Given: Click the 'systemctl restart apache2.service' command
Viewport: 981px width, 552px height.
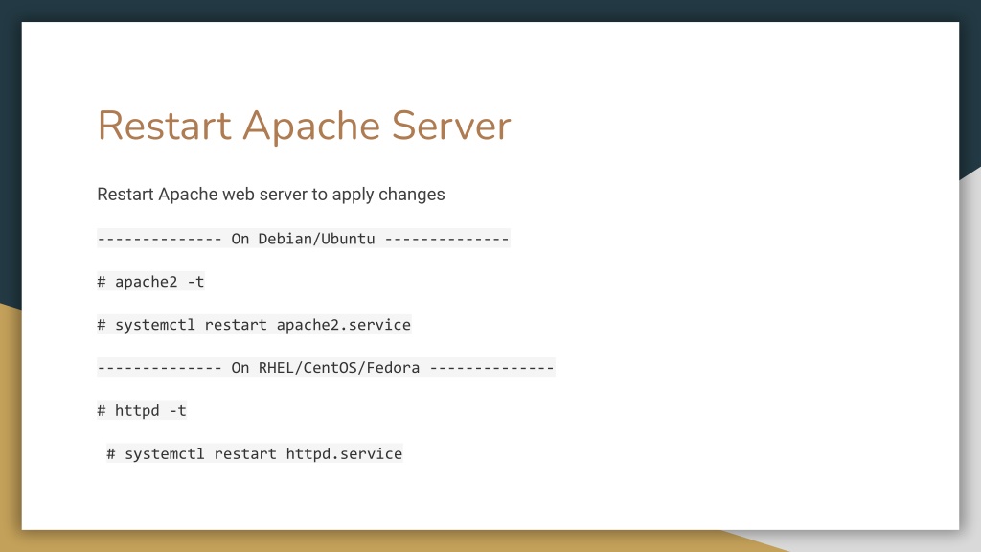Looking at the screenshot, I should (x=254, y=324).
